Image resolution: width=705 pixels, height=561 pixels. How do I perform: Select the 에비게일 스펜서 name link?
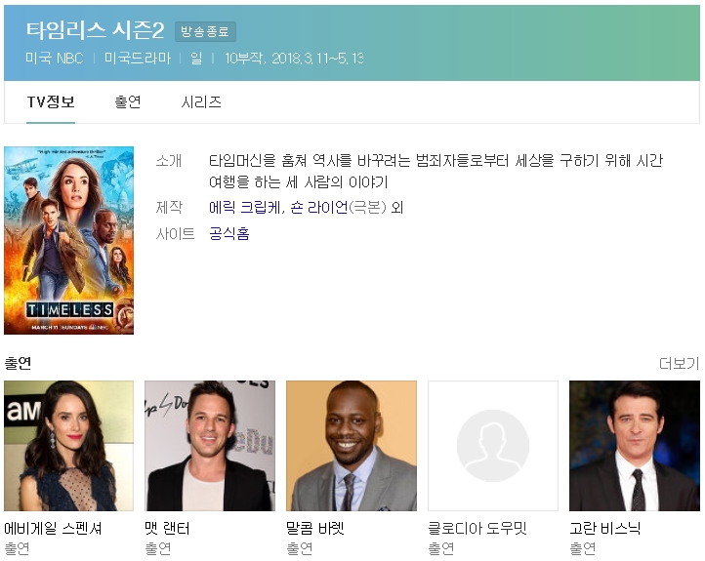click(x=54, y=529)
